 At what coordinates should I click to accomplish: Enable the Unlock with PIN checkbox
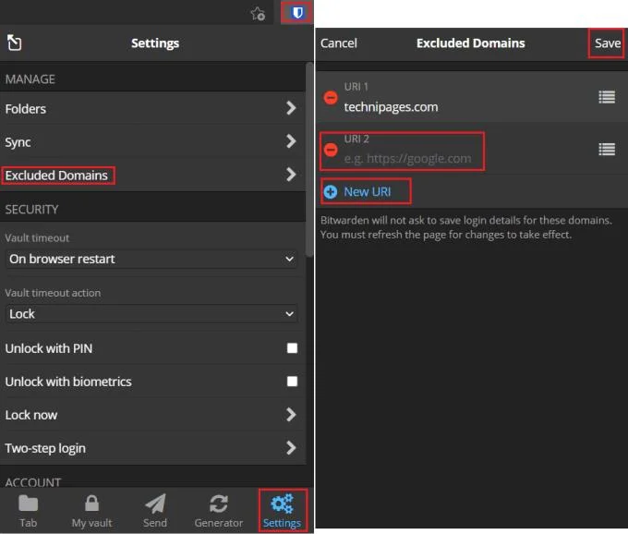(292, 348)
